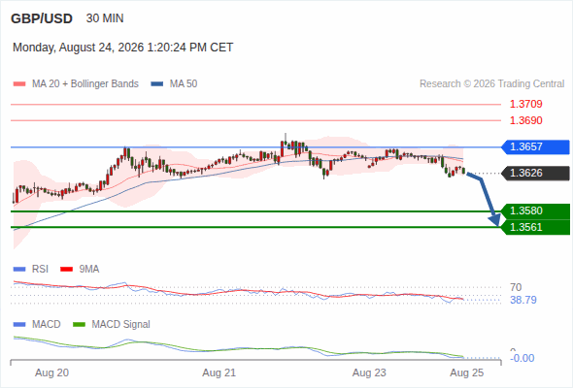Click the green 1.3580 support price tag
Image resolution: width=573 pixels, height=388 pixels.
coord(535,210)
